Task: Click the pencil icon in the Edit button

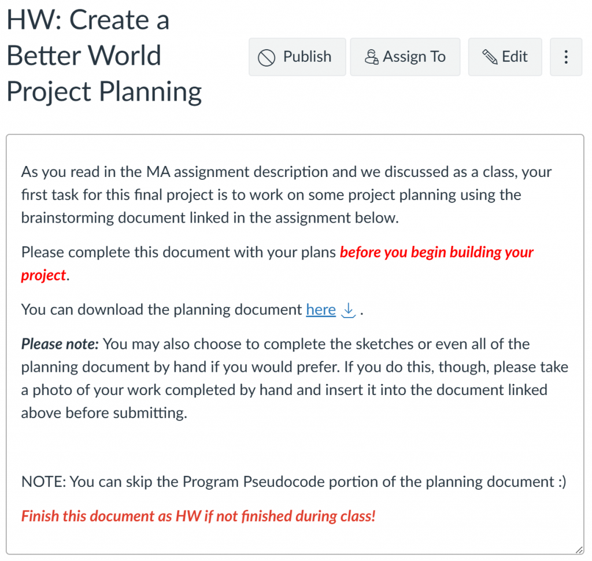Action: (x=490, y=57)
